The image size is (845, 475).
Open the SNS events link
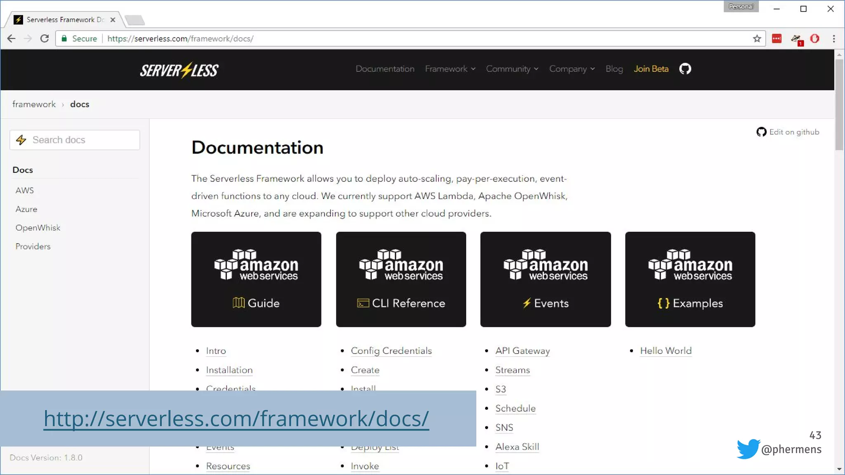[504, 428]
